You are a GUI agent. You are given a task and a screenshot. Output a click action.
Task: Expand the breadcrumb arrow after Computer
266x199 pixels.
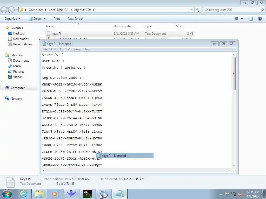(46, 10)
